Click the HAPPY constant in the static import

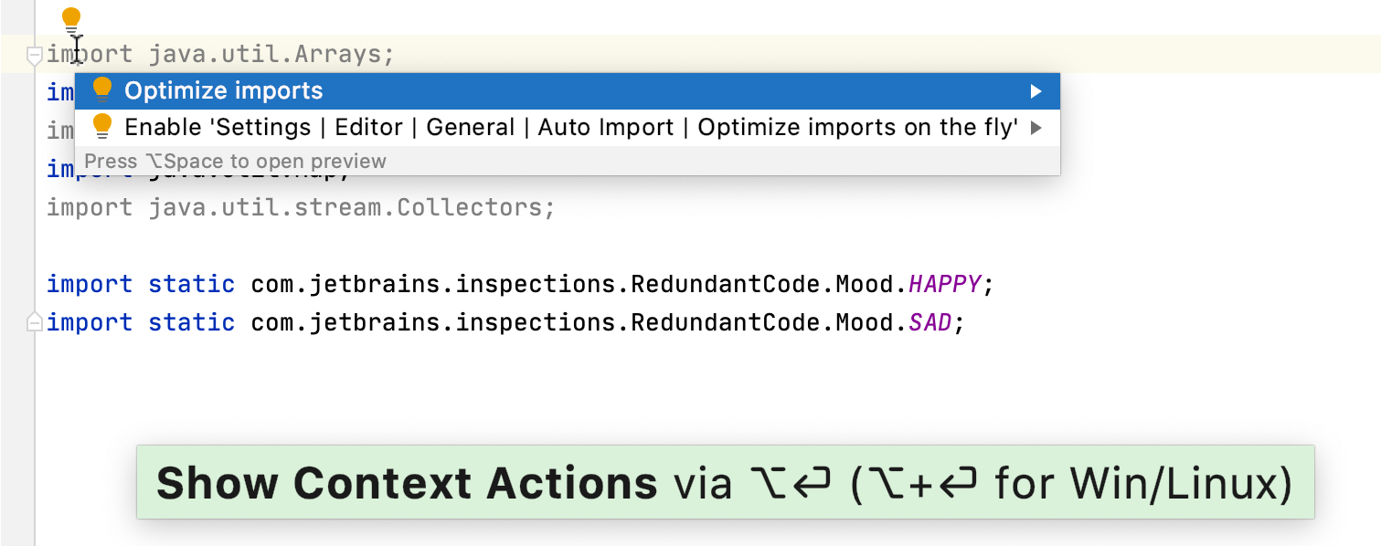point(945,284)
